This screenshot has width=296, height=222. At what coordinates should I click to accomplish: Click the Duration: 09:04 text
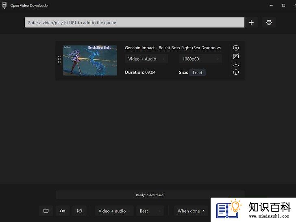tap(140, 72)
